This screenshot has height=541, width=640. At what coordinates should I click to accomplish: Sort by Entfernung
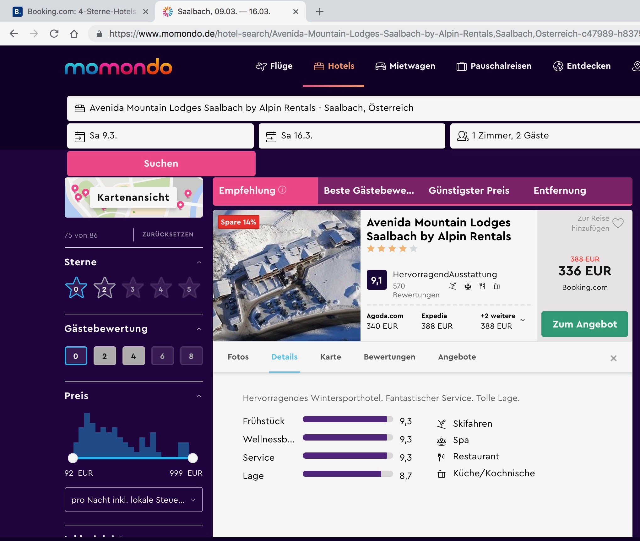[x=560, y=191]
